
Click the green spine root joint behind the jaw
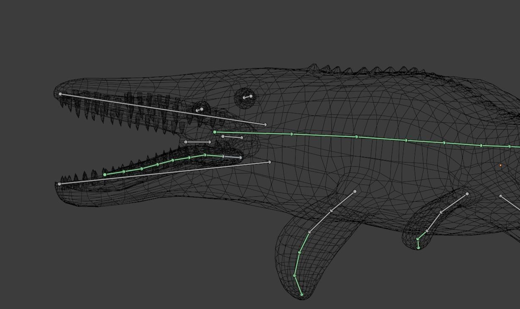click(215, 132)
